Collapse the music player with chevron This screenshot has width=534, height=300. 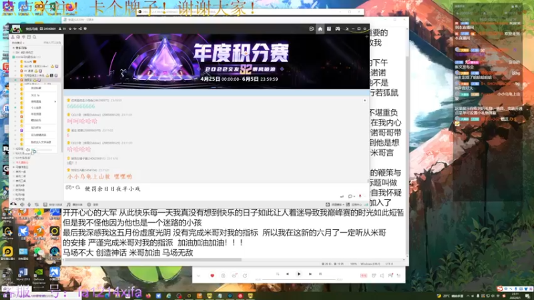[x=198, y=275]
